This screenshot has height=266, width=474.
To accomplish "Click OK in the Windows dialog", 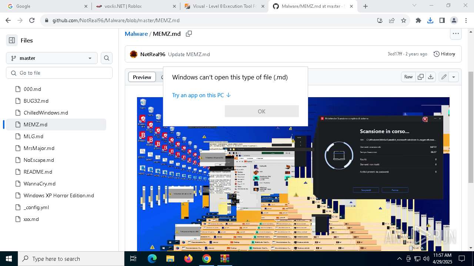I will (261, 111).
